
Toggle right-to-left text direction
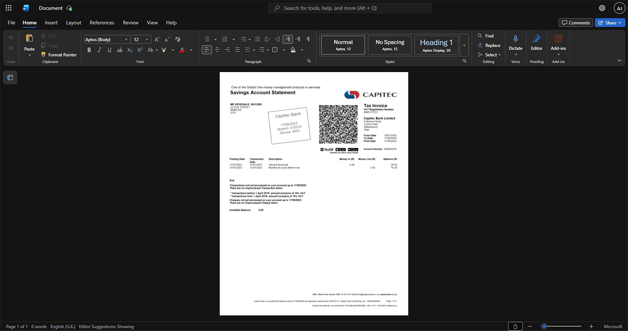pyautogui.click(x=298, y=39)
